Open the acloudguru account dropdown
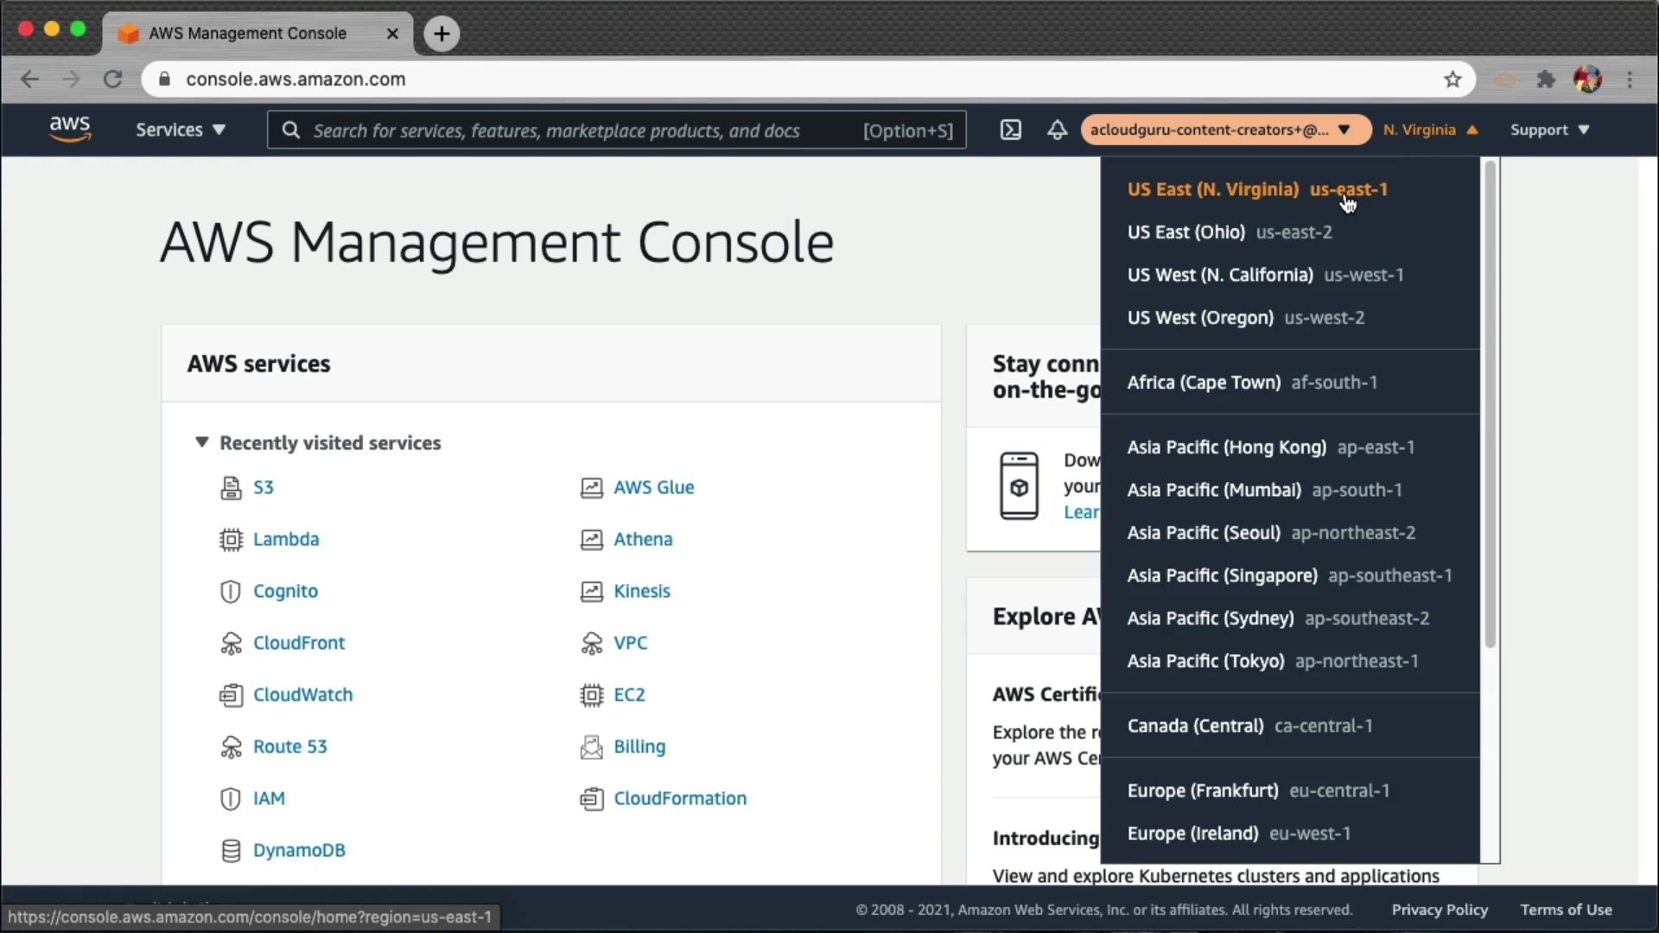The image size is (1659, 933). pyautogui.click(x=1224, y=130)
